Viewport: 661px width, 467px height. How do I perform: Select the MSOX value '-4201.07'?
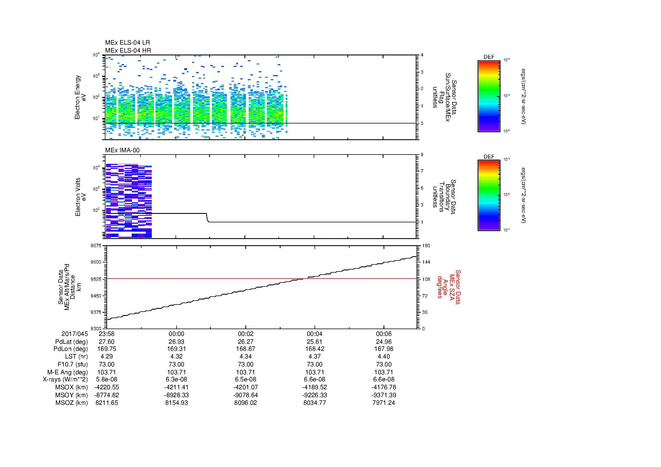[x=246, y=387]
